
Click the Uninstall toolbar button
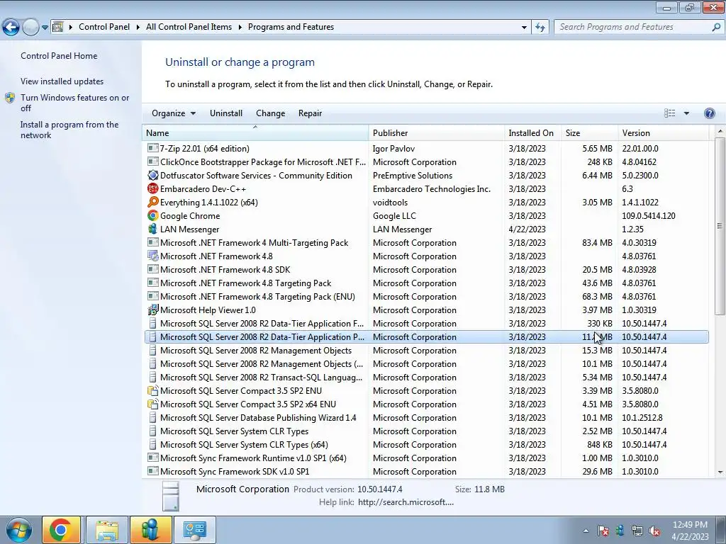click(x=226, y=113)
